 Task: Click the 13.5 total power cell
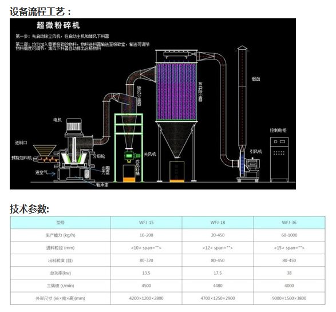147,273
